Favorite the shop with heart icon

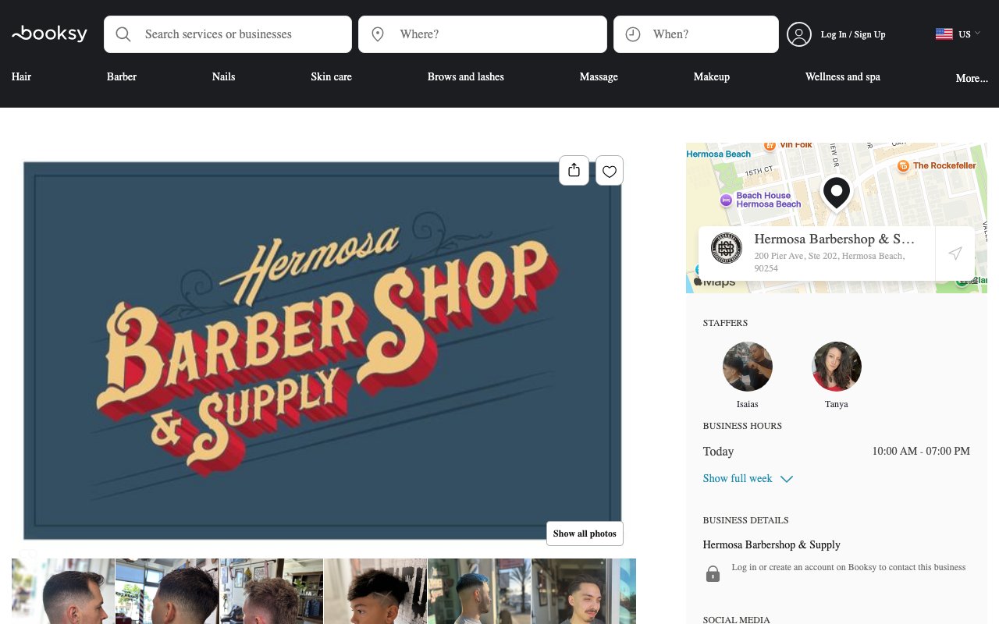(610, 171)
